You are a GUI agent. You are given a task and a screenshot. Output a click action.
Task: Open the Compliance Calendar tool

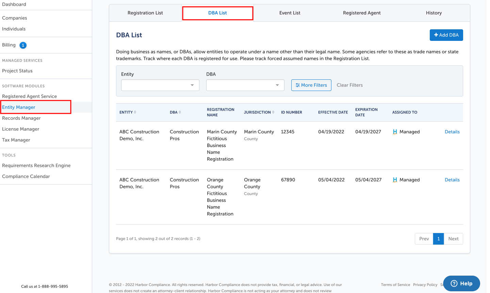click(26, 176)
